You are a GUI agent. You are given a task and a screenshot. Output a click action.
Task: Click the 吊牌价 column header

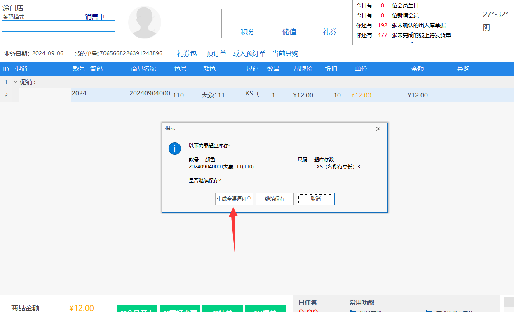click(303, 69)
